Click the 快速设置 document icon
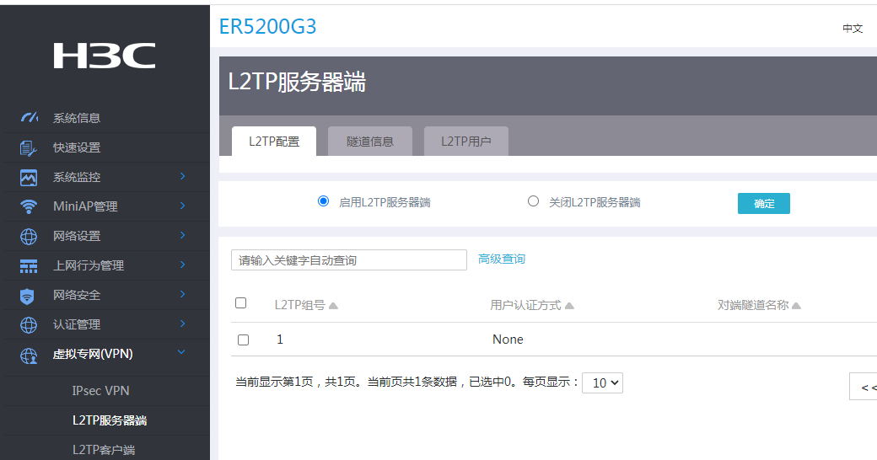 click(x=28, y=147)
